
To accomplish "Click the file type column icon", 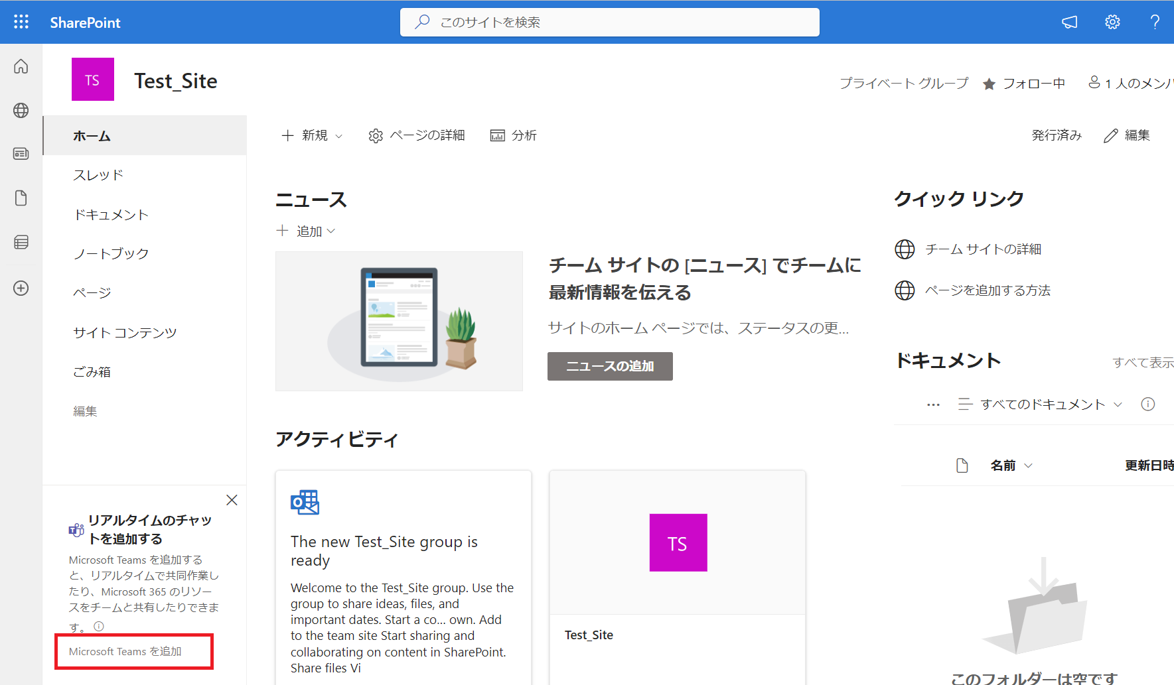I will pos(962,466).
